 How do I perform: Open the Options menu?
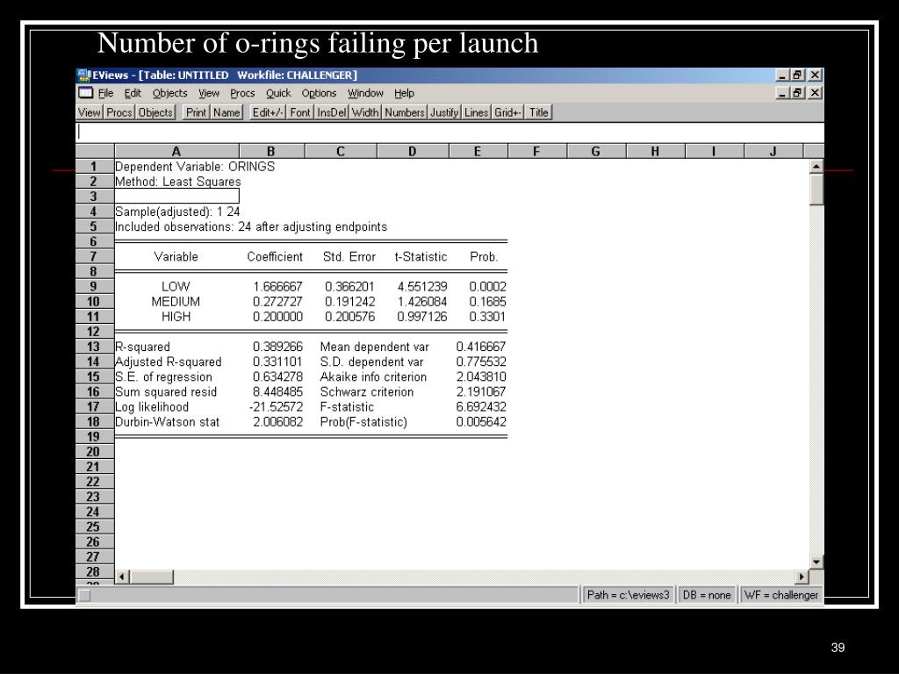click(319, 93)
